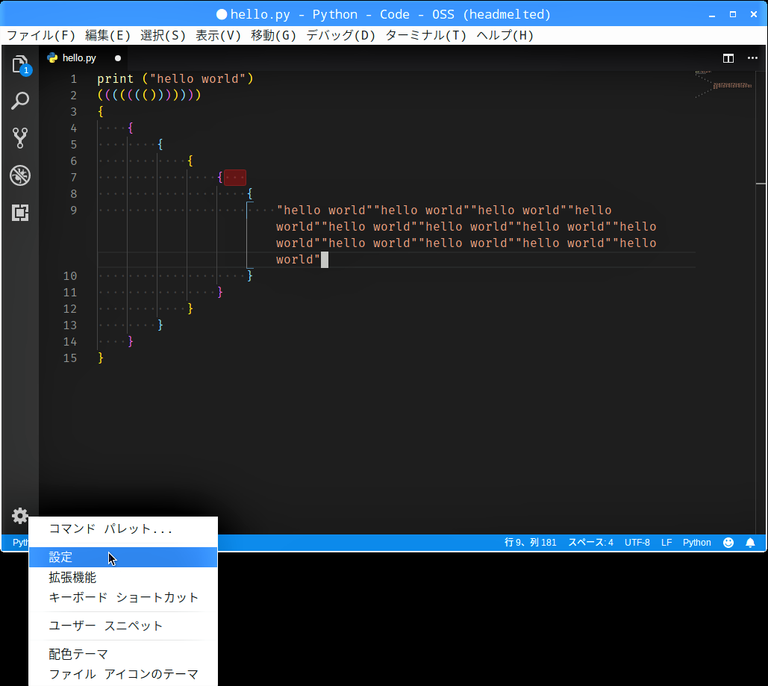Screen dimensions: 768x686
Task: Open the Extensions view icon
Action: tap(20, 213)
